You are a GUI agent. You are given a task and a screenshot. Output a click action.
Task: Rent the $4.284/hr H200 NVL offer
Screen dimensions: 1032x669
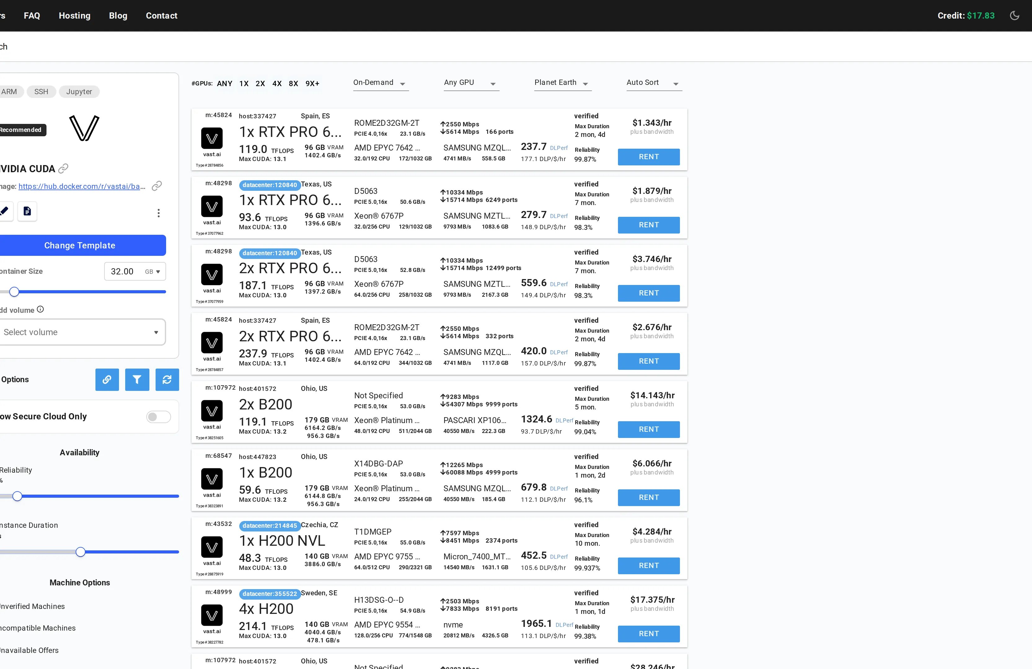(649, 566)
